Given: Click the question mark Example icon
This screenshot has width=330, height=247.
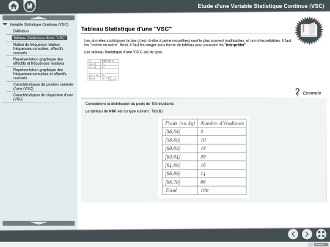Looking at the screenshot, I should 297,93.
